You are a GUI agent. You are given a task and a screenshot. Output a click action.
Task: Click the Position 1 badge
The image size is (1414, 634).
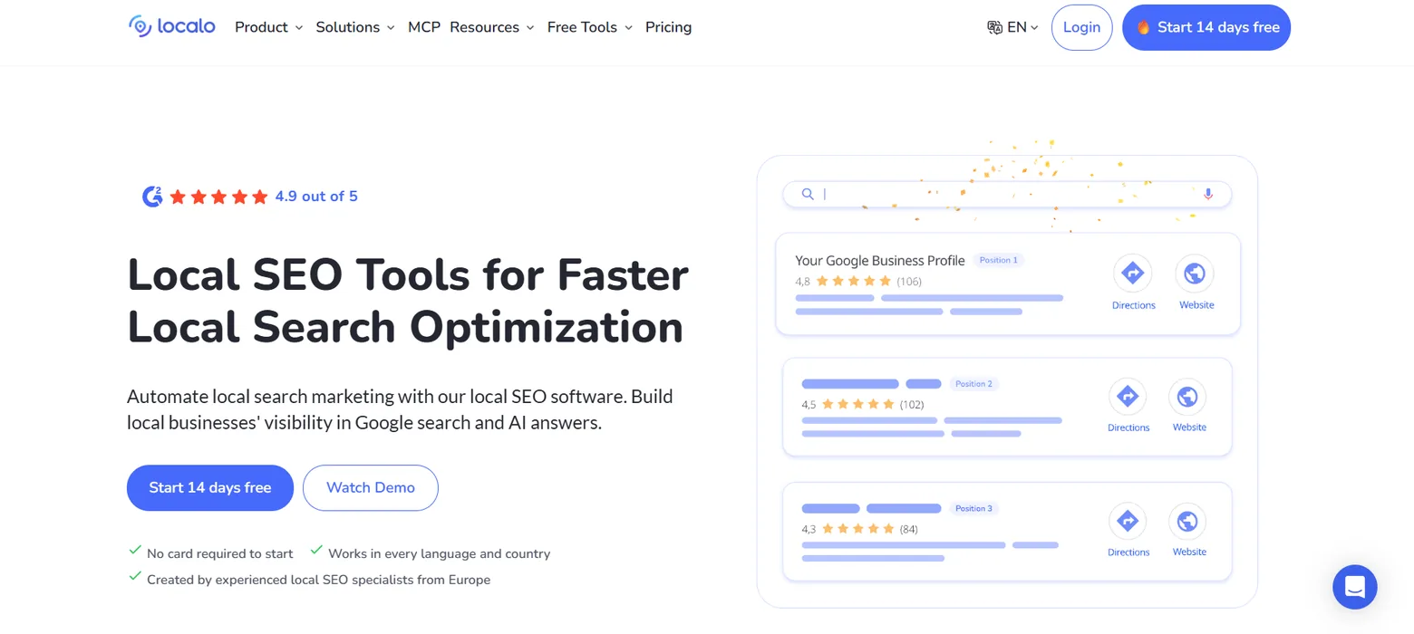[x=999, y=260]
